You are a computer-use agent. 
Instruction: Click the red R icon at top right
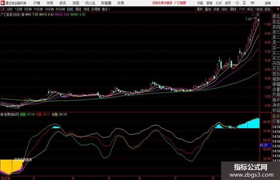point(278,9)
